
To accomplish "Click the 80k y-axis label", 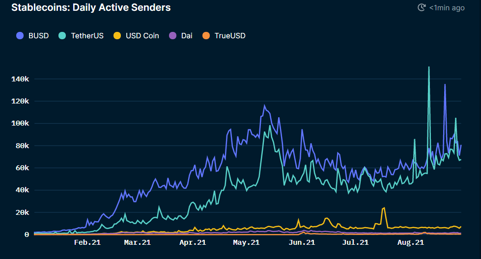I will [x=23, y=146].
